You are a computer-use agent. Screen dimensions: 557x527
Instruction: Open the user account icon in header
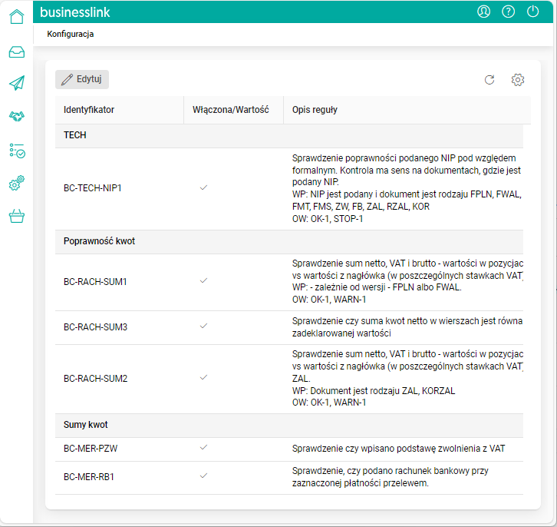[483, 12]
